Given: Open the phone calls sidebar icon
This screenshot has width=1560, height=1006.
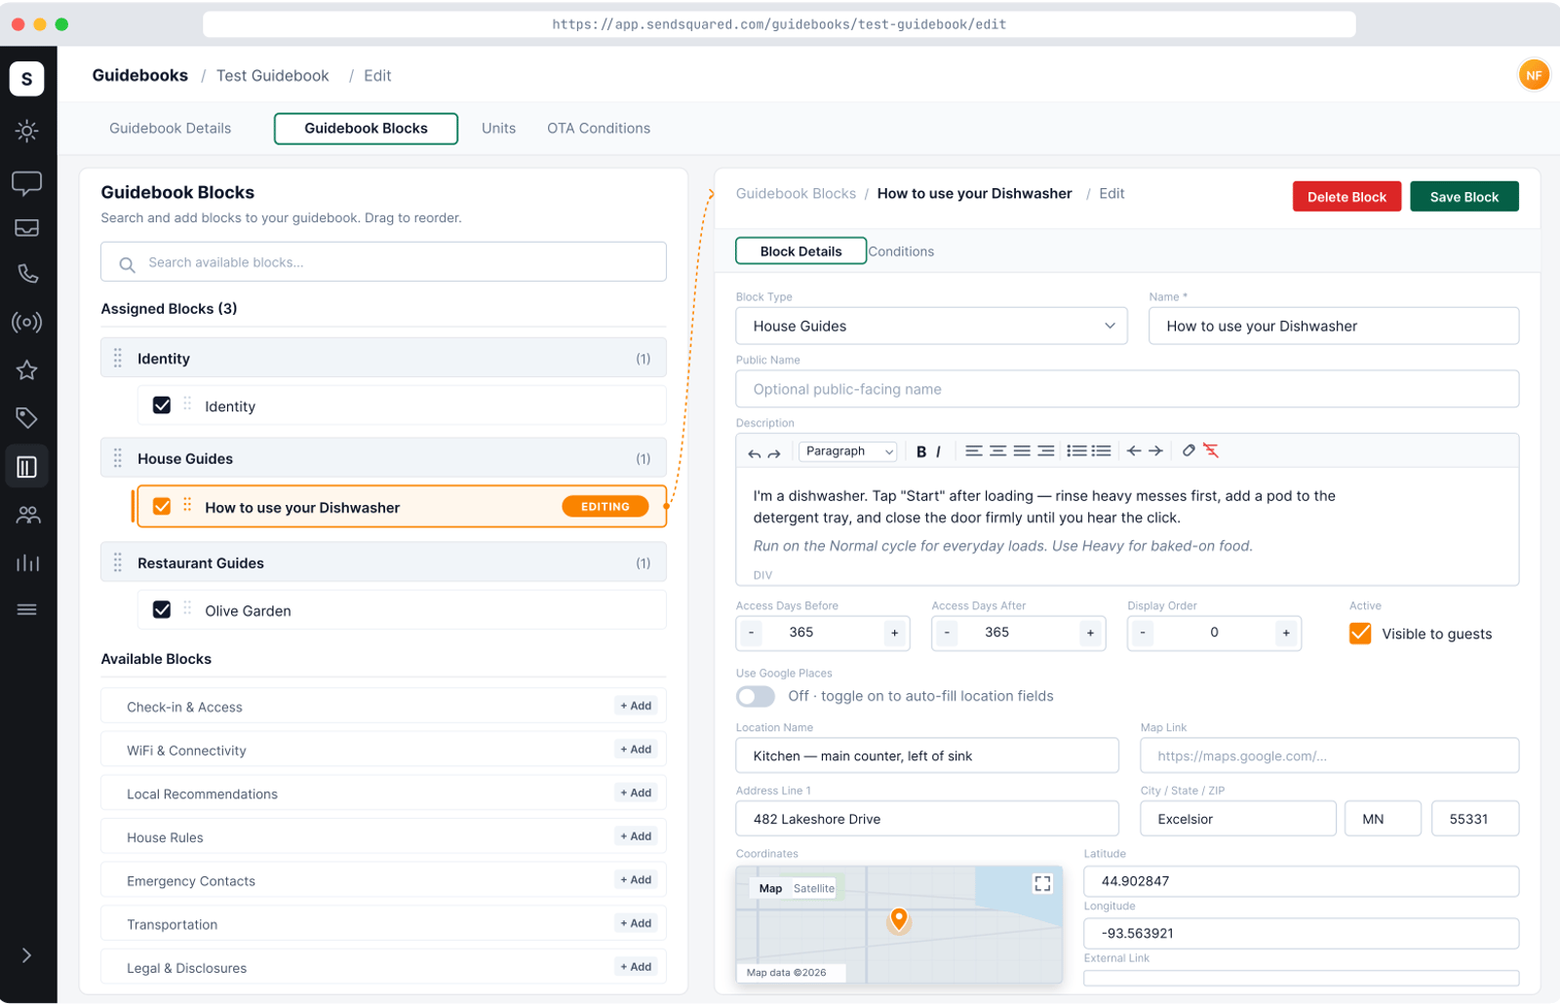Looking at the screenshot, I should click(x=26, y=274).
